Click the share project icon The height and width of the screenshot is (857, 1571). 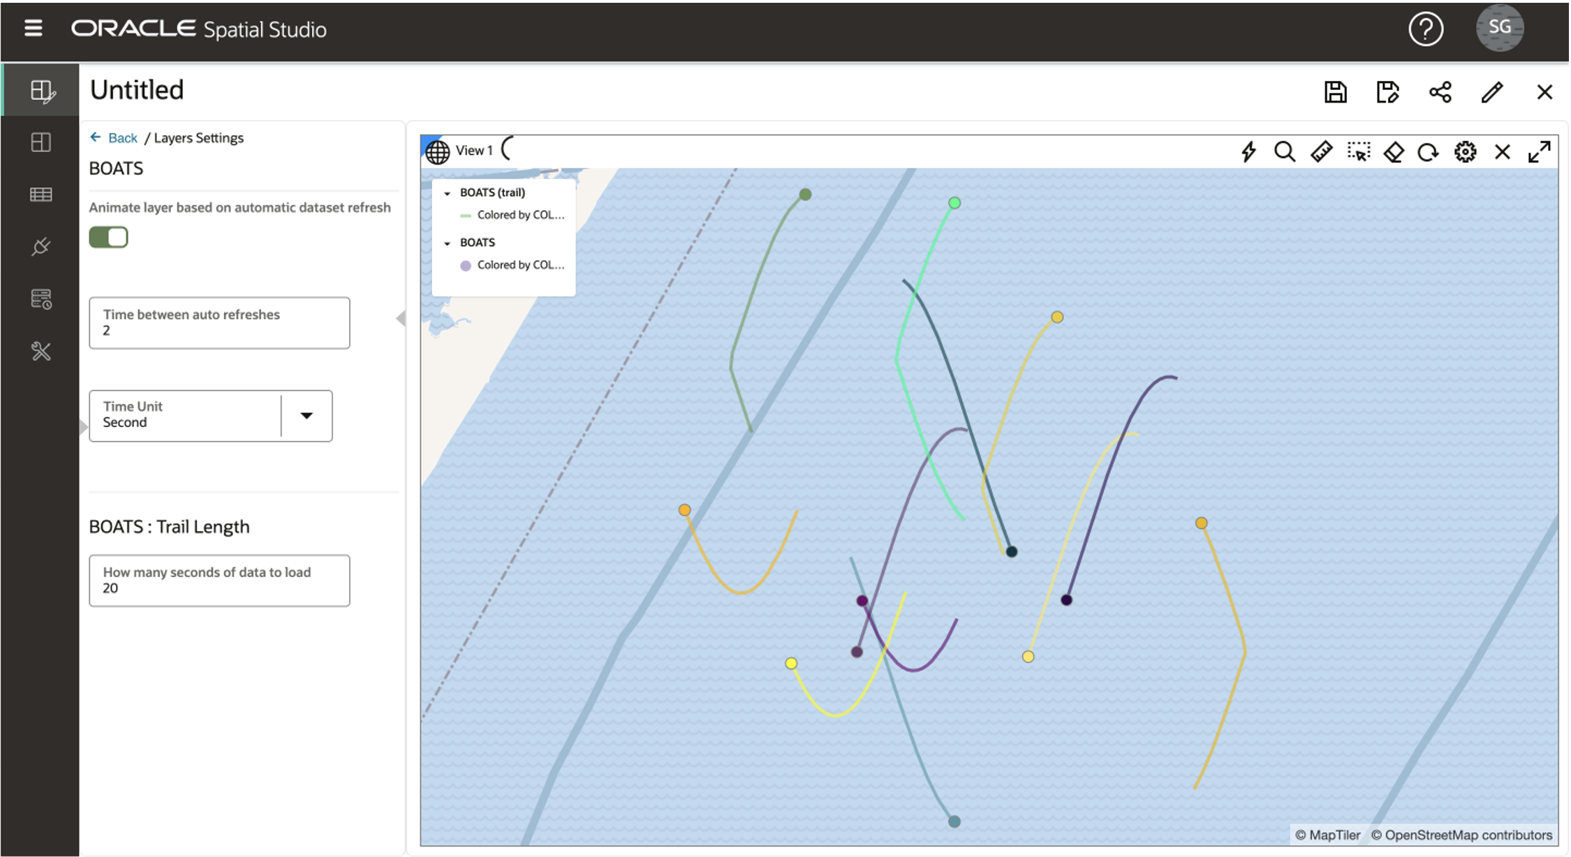click(1440, 92)
